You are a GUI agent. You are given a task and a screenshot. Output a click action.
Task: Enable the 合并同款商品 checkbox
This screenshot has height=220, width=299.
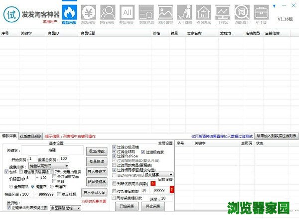click(x=54, y=176)
